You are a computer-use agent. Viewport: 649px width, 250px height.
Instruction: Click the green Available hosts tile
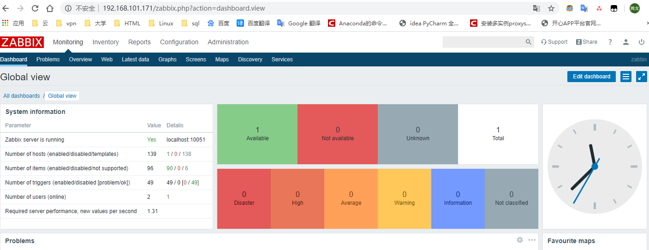coord(257,134)
